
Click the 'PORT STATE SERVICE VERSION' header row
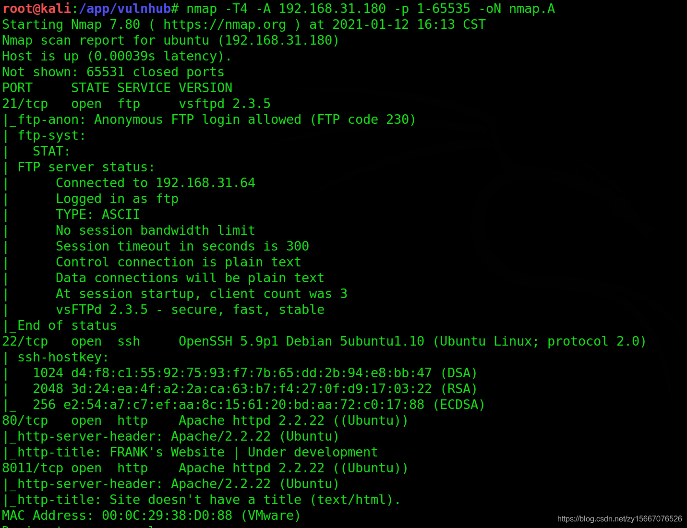point(117,88)
